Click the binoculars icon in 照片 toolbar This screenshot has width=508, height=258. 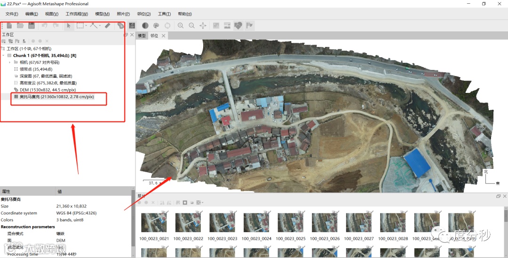178,203
